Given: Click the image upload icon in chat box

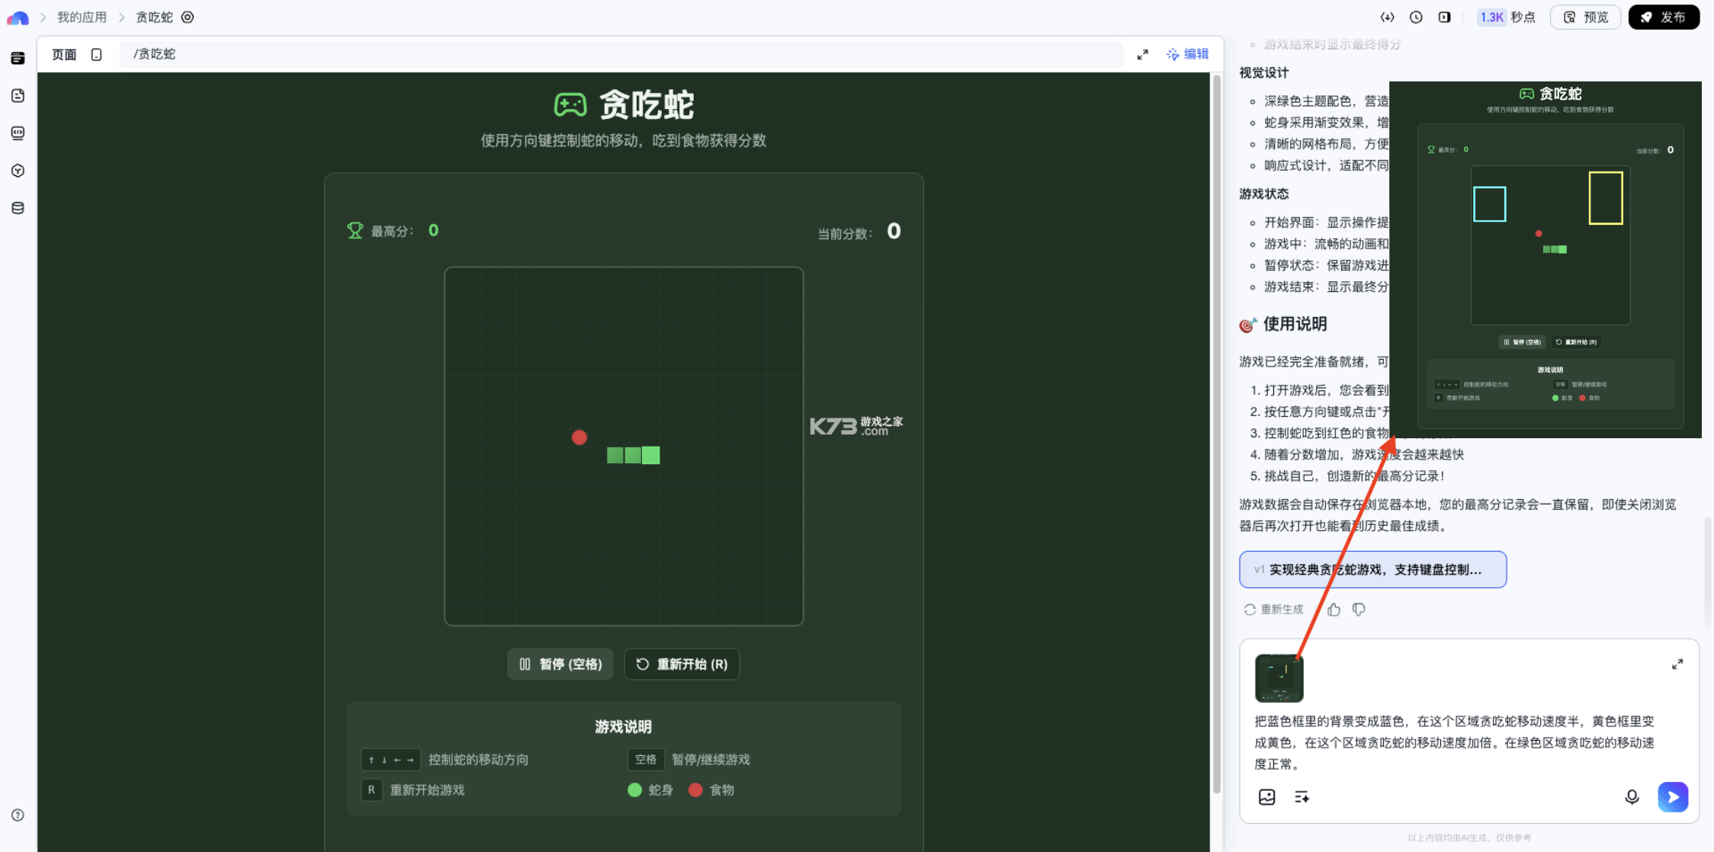Looking at the screenshot, I should [1266, 796].
